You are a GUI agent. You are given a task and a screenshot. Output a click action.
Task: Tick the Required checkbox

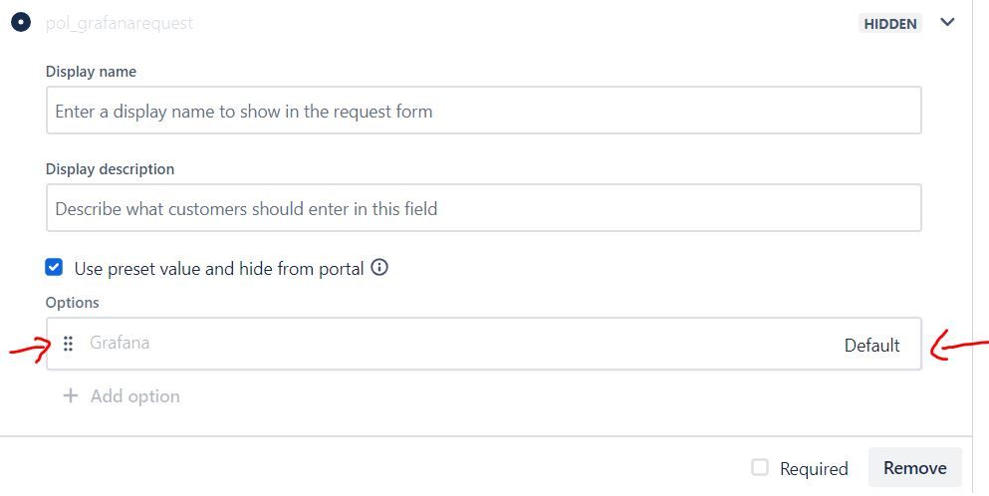pos(760,467)
